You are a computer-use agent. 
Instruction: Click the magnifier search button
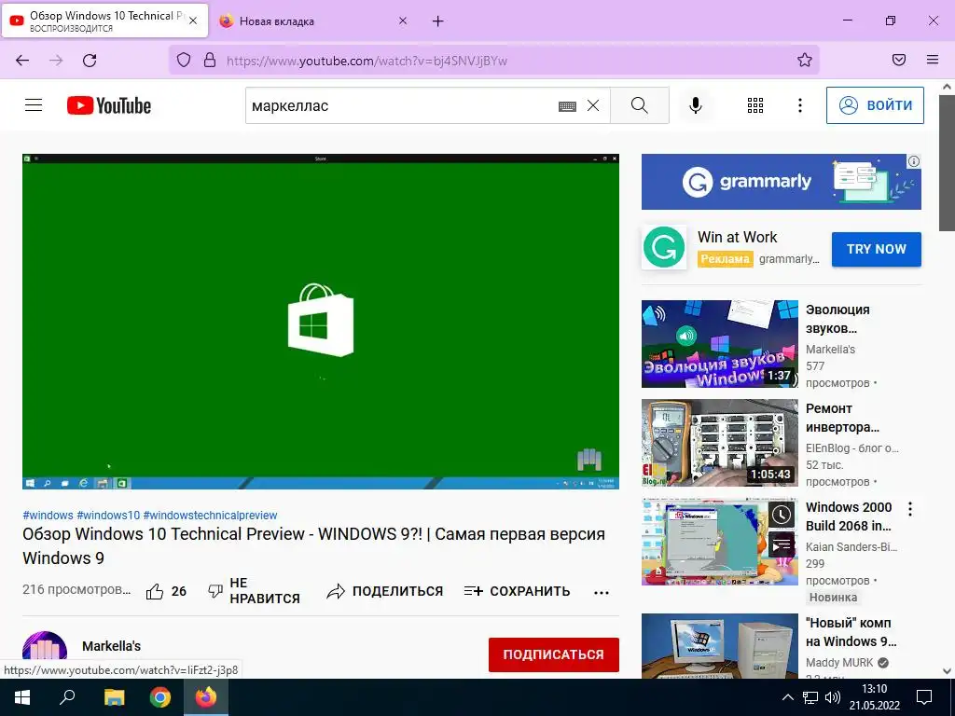(x=640, y=105)
